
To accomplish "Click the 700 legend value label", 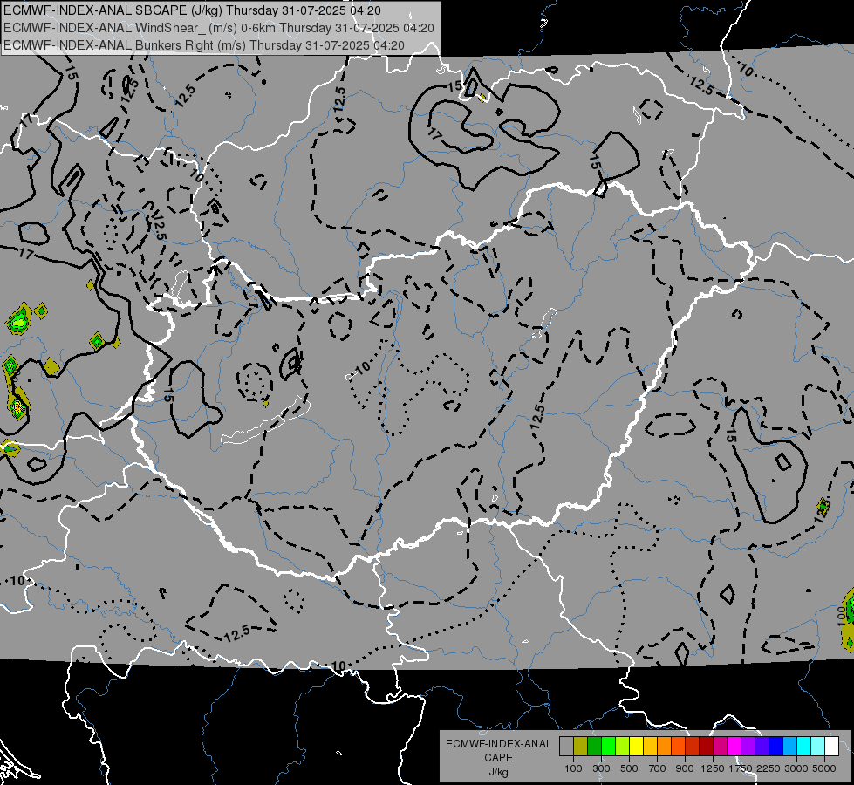I will pos(658,768).
